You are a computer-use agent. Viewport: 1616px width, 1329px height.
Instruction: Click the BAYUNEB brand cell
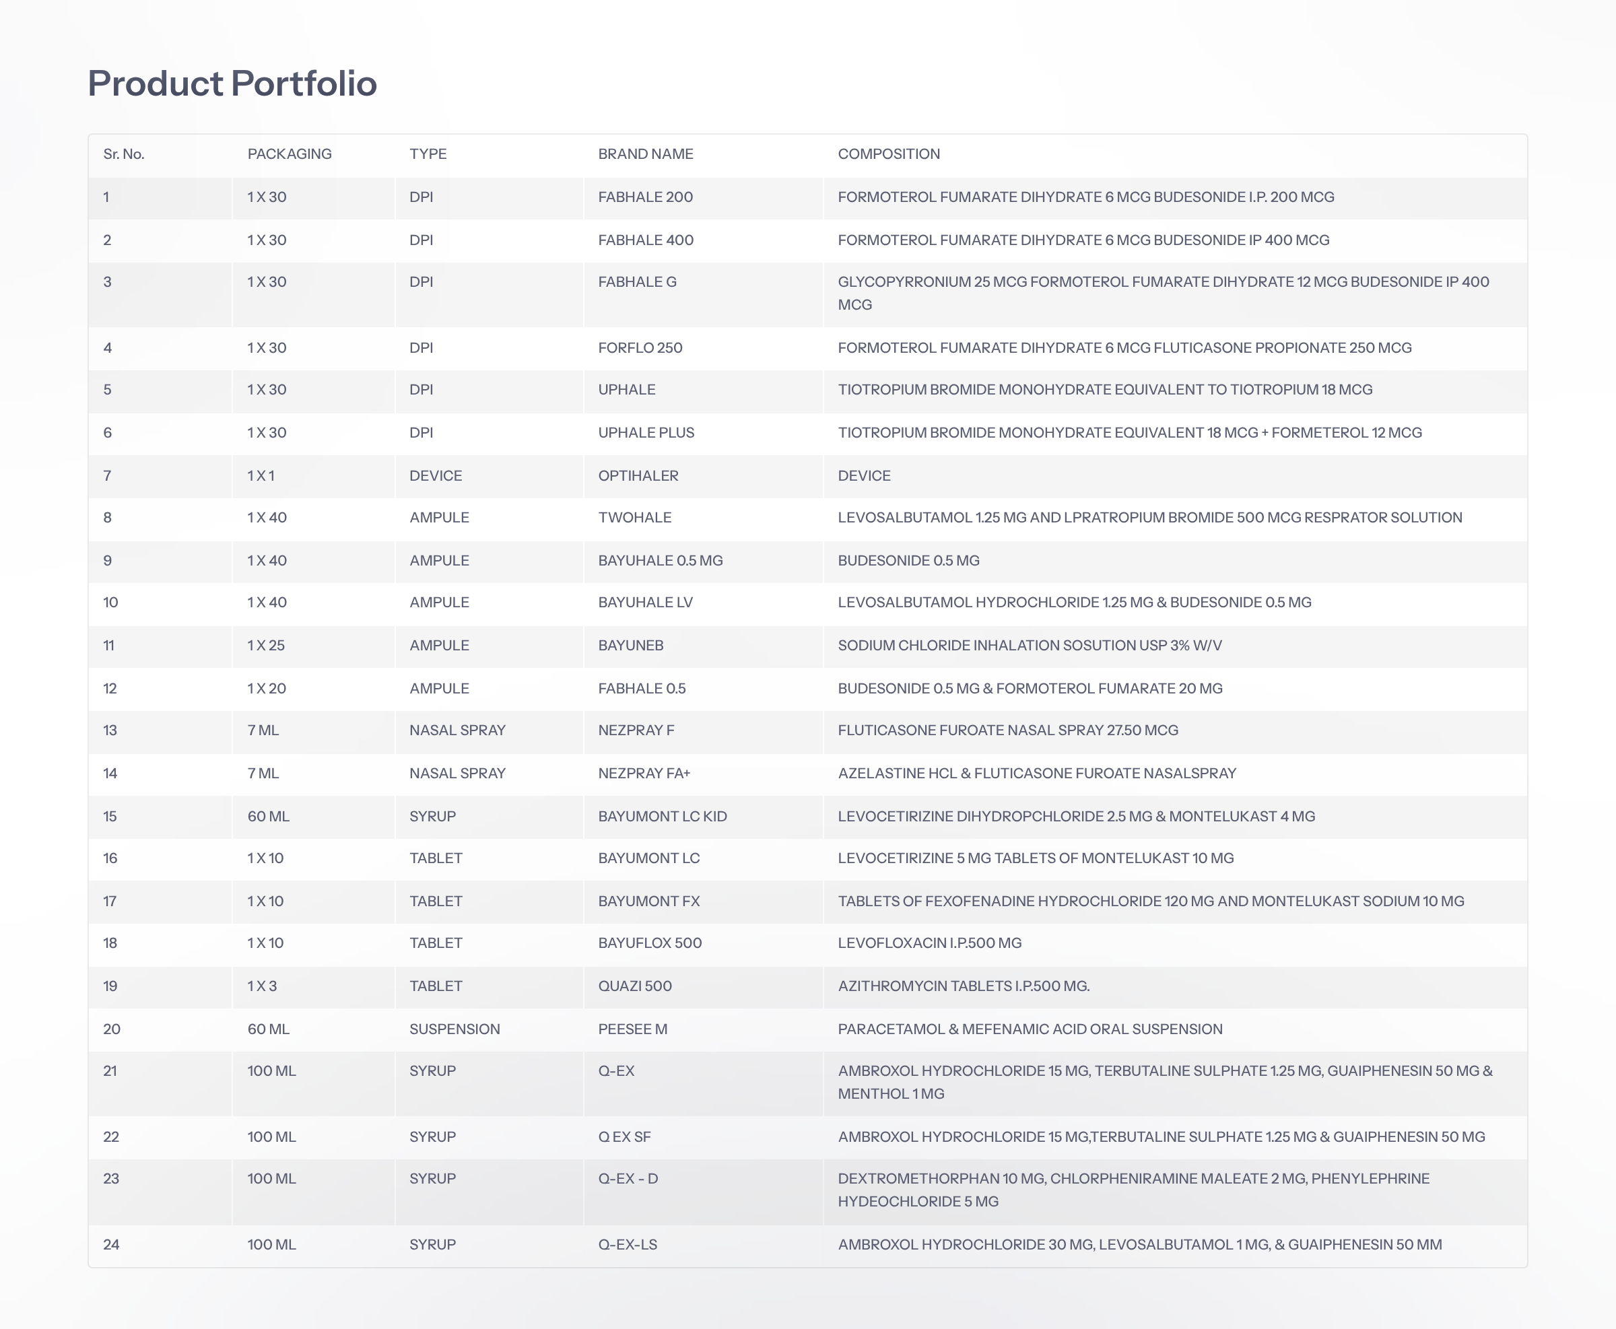[x=631, y=646]
